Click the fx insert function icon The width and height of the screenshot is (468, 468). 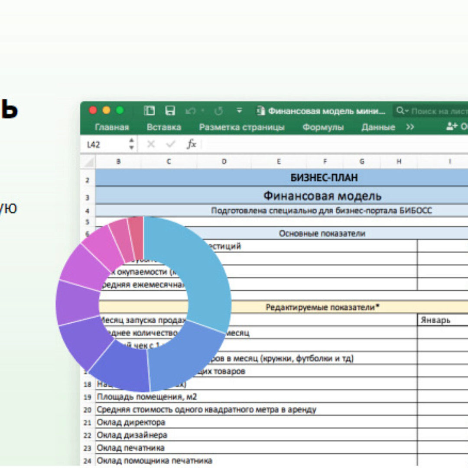point(191,144)
